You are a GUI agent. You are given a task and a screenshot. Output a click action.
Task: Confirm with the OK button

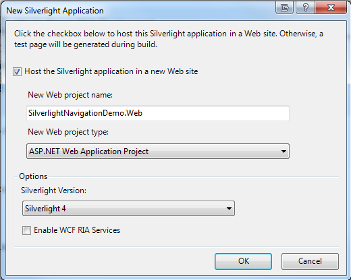[x=243, y=261]
